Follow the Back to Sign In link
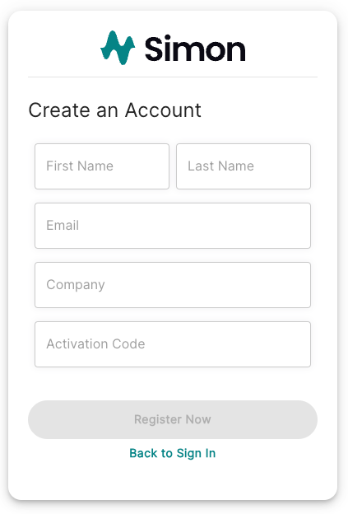This screenshot has height=514, width=348. (173, 453)
